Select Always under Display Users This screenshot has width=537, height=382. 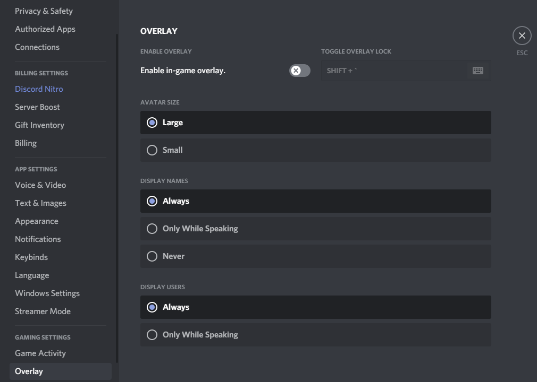click(x=316, y=307)
